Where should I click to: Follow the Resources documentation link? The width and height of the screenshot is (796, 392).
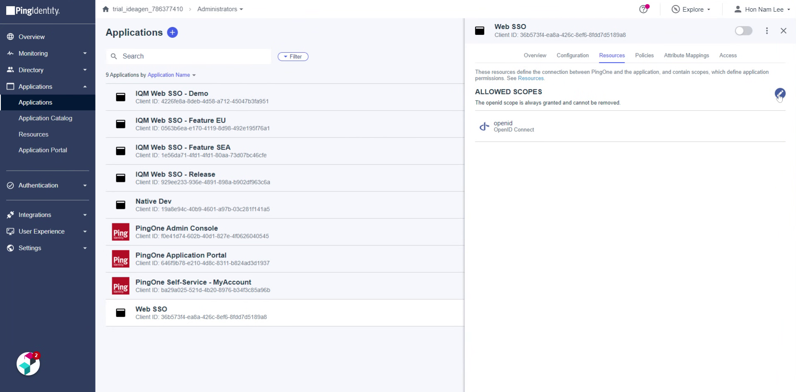[530, 78]
